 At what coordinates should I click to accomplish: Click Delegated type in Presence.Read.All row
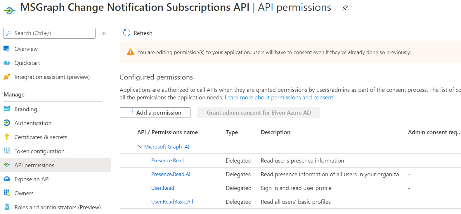238,174
